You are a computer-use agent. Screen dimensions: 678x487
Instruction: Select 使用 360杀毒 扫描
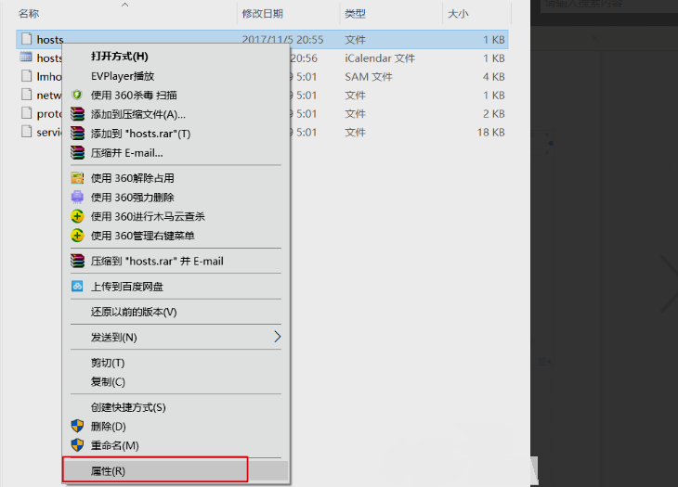pyautogui.click(x=176, y=95)
